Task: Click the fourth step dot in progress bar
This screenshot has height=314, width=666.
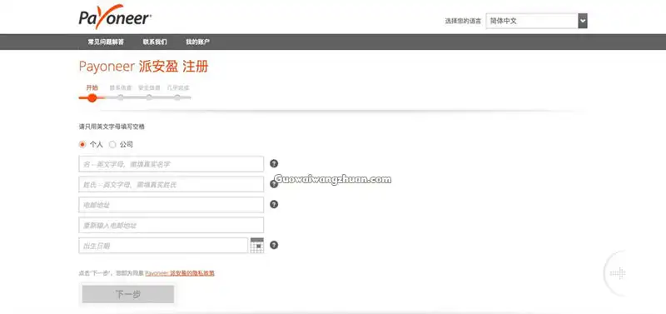Action: click(x=177, y=97)
